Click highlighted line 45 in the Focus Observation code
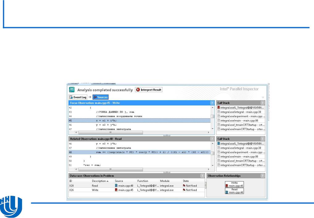This screenshot has height=218, width=314. tap(140, 121)
